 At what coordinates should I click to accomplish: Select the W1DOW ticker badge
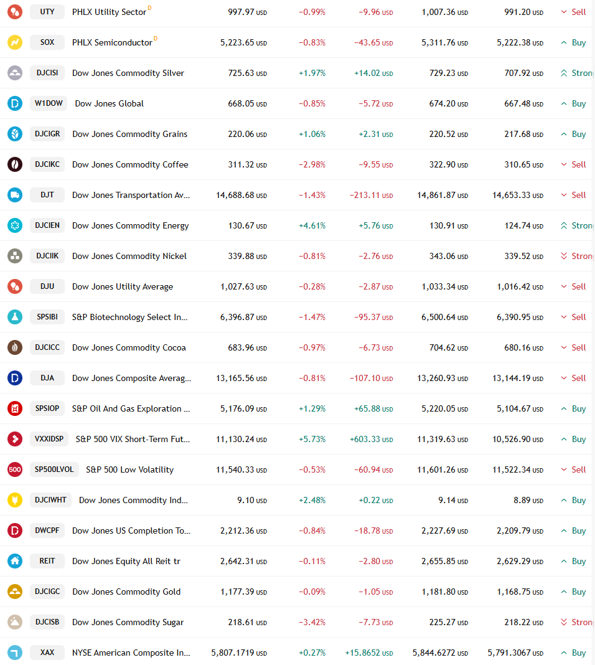point(49,103)
